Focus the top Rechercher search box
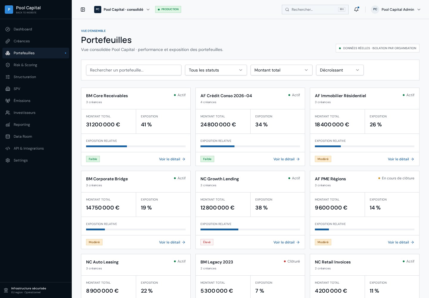The image size is (429, 298). click(315, 10)
